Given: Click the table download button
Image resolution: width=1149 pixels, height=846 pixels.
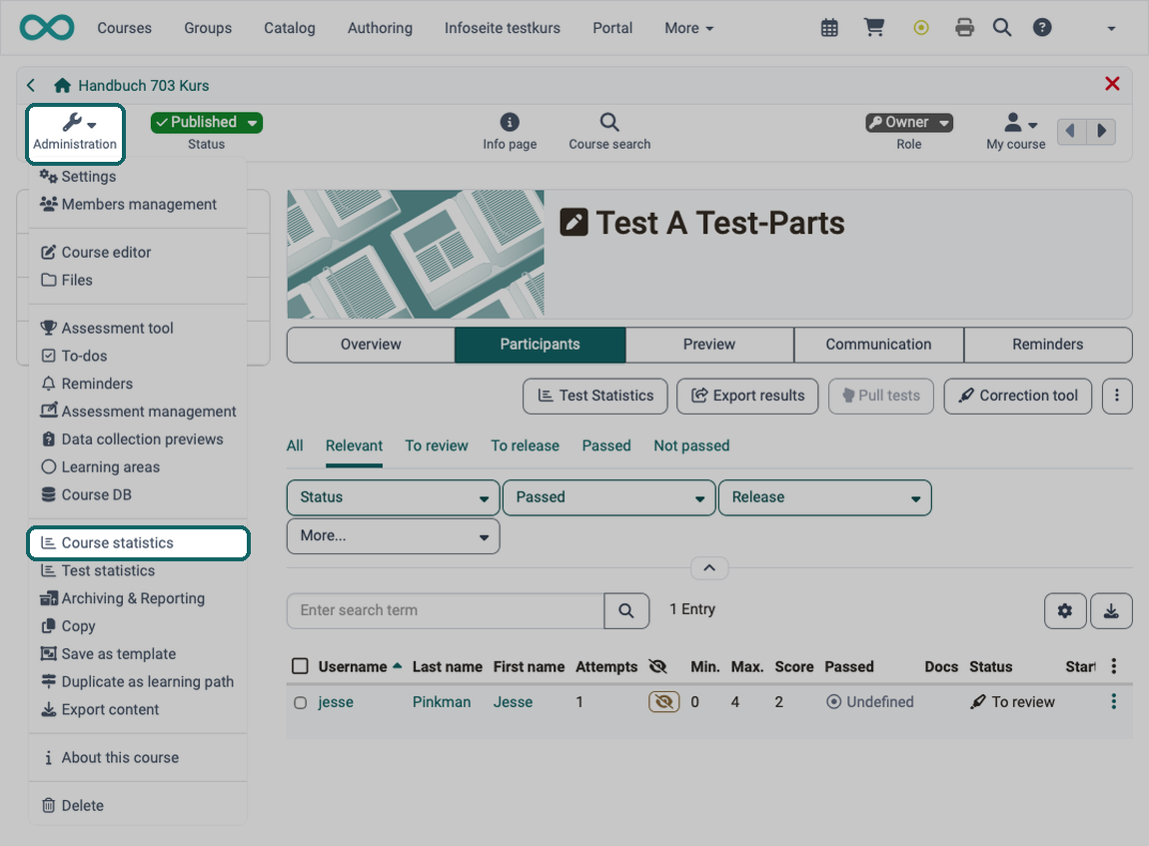Looking at the screenshot, I should pyautogui.click(x=1111, y=611).
